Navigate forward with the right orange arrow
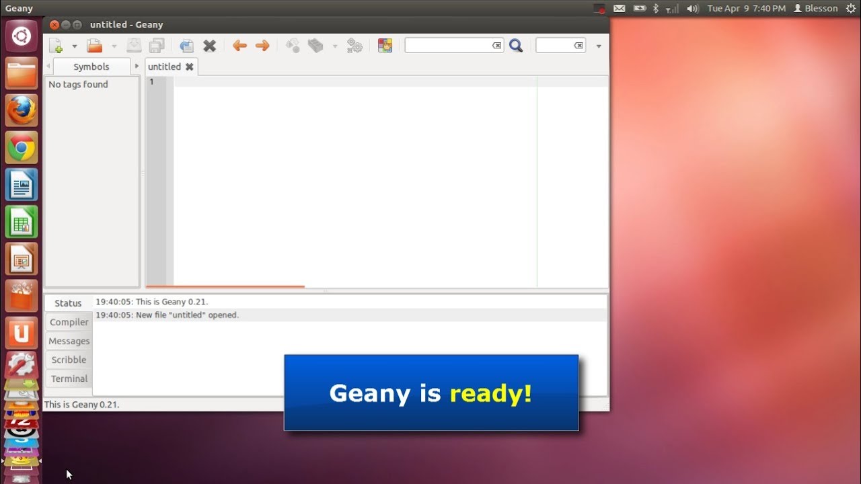Image resolution: width=861 pixels, height=484 pixels. click(262, 46)
